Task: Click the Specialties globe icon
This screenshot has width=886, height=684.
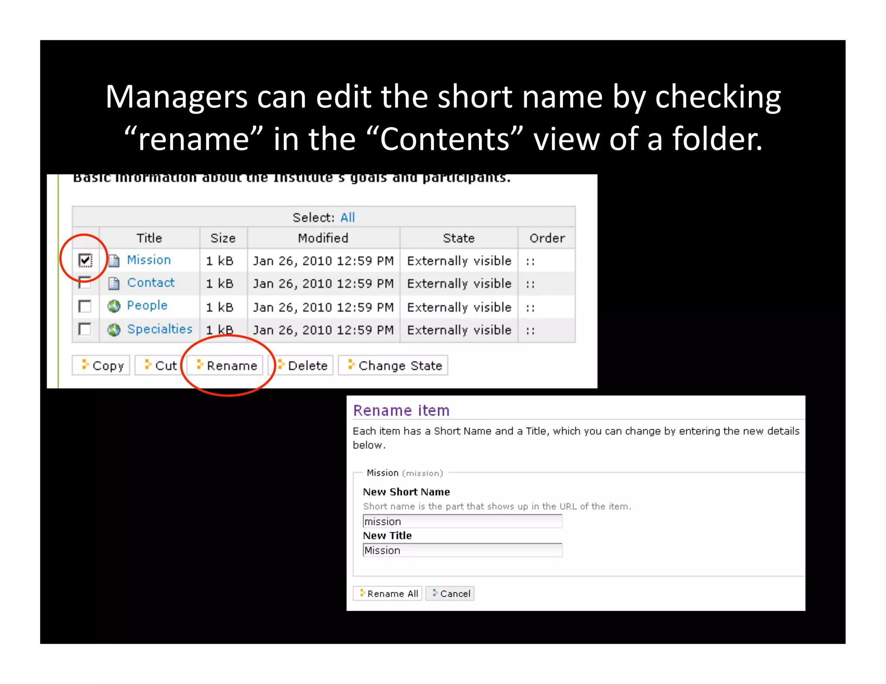Action: 114,329
